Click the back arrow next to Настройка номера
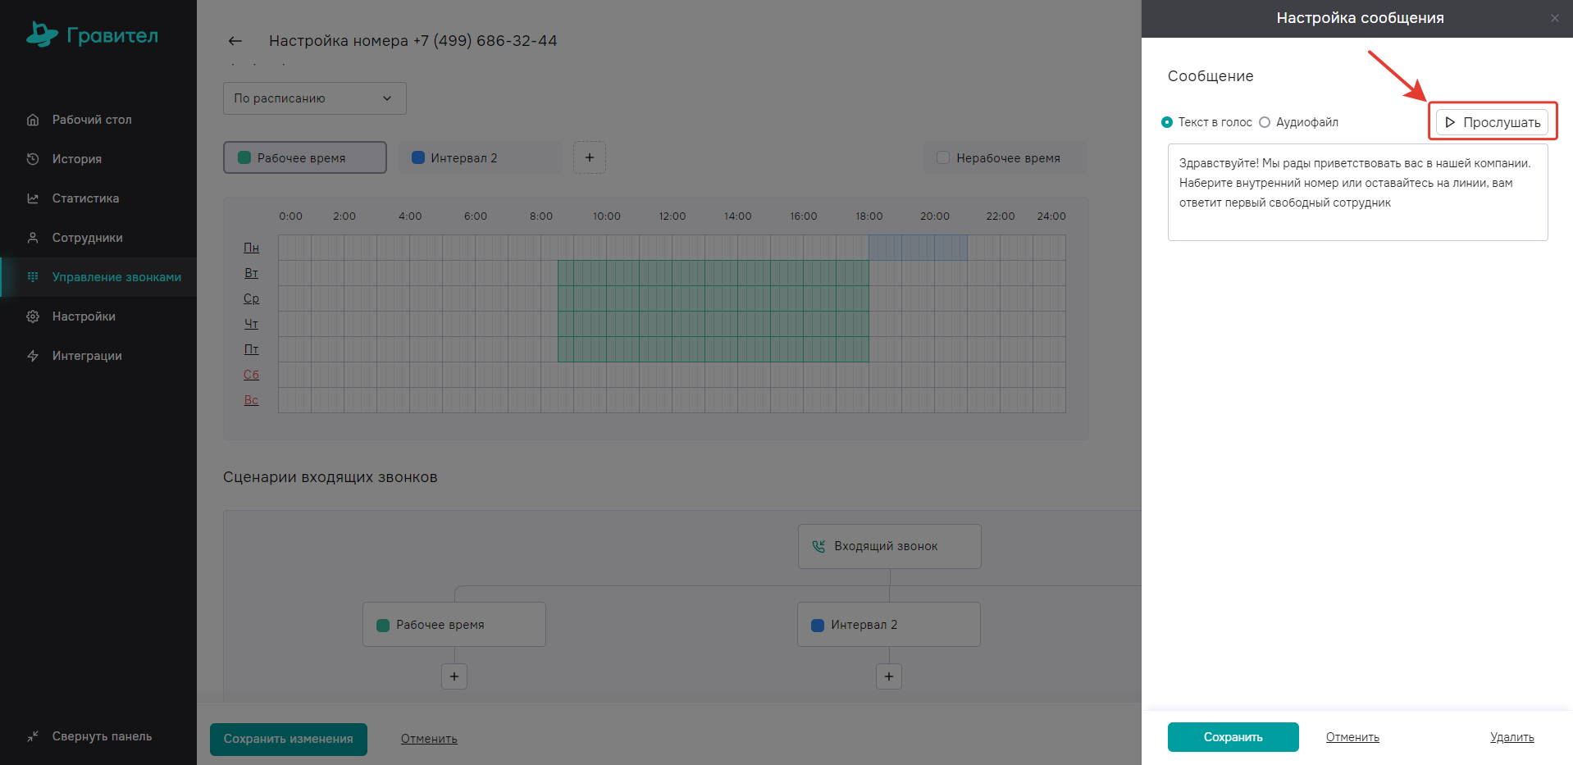Screen dimensions: 1573x765 click(x=235, y=41)
